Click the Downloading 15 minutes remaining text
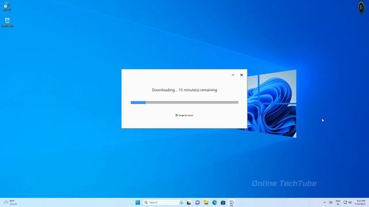This screenshot has height=207, width=369. pyautogui.click(x=184, y=90)
